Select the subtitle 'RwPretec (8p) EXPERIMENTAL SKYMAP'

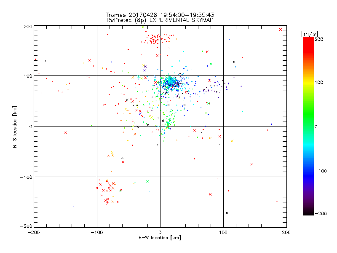[160, 20]
